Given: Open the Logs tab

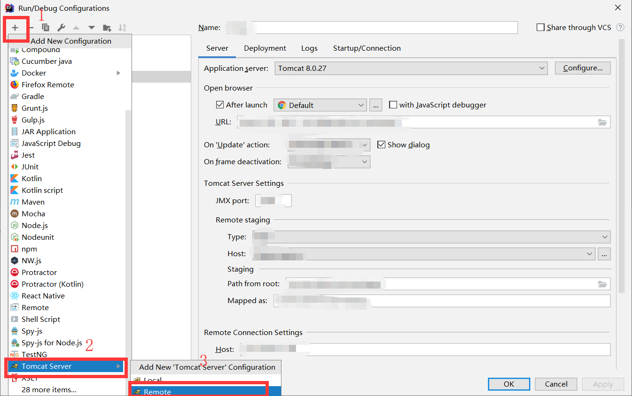Looking at the screenshot, I should (309, 48).
